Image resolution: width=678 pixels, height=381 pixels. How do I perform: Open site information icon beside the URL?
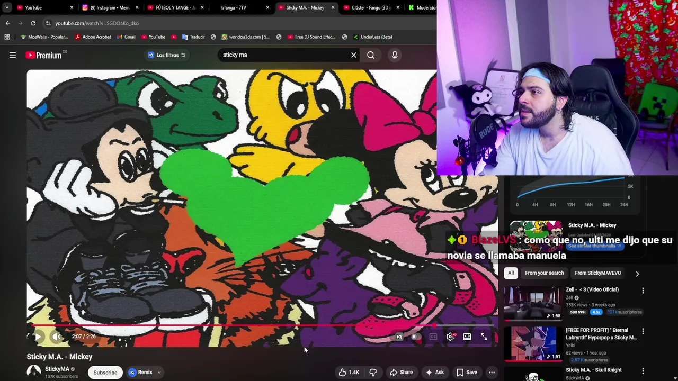coord(48,23)
